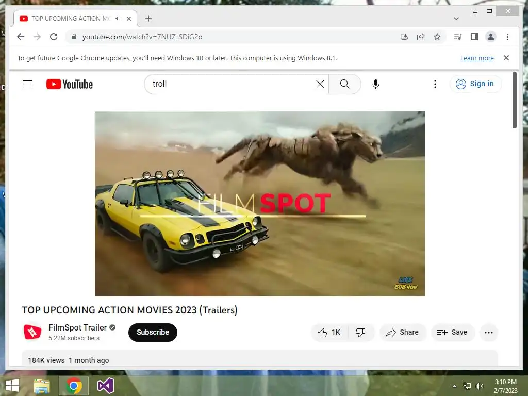Open network icon in system tray
528x396 pixels.
(x=467, y=386)
